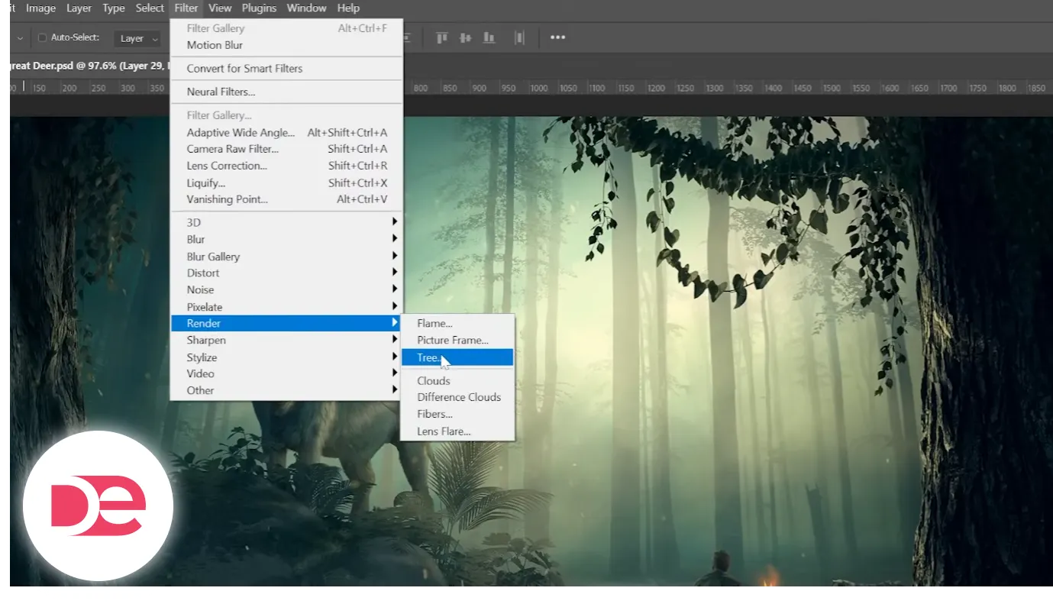Choose Flame... in Render submenu

pos(457,324)
